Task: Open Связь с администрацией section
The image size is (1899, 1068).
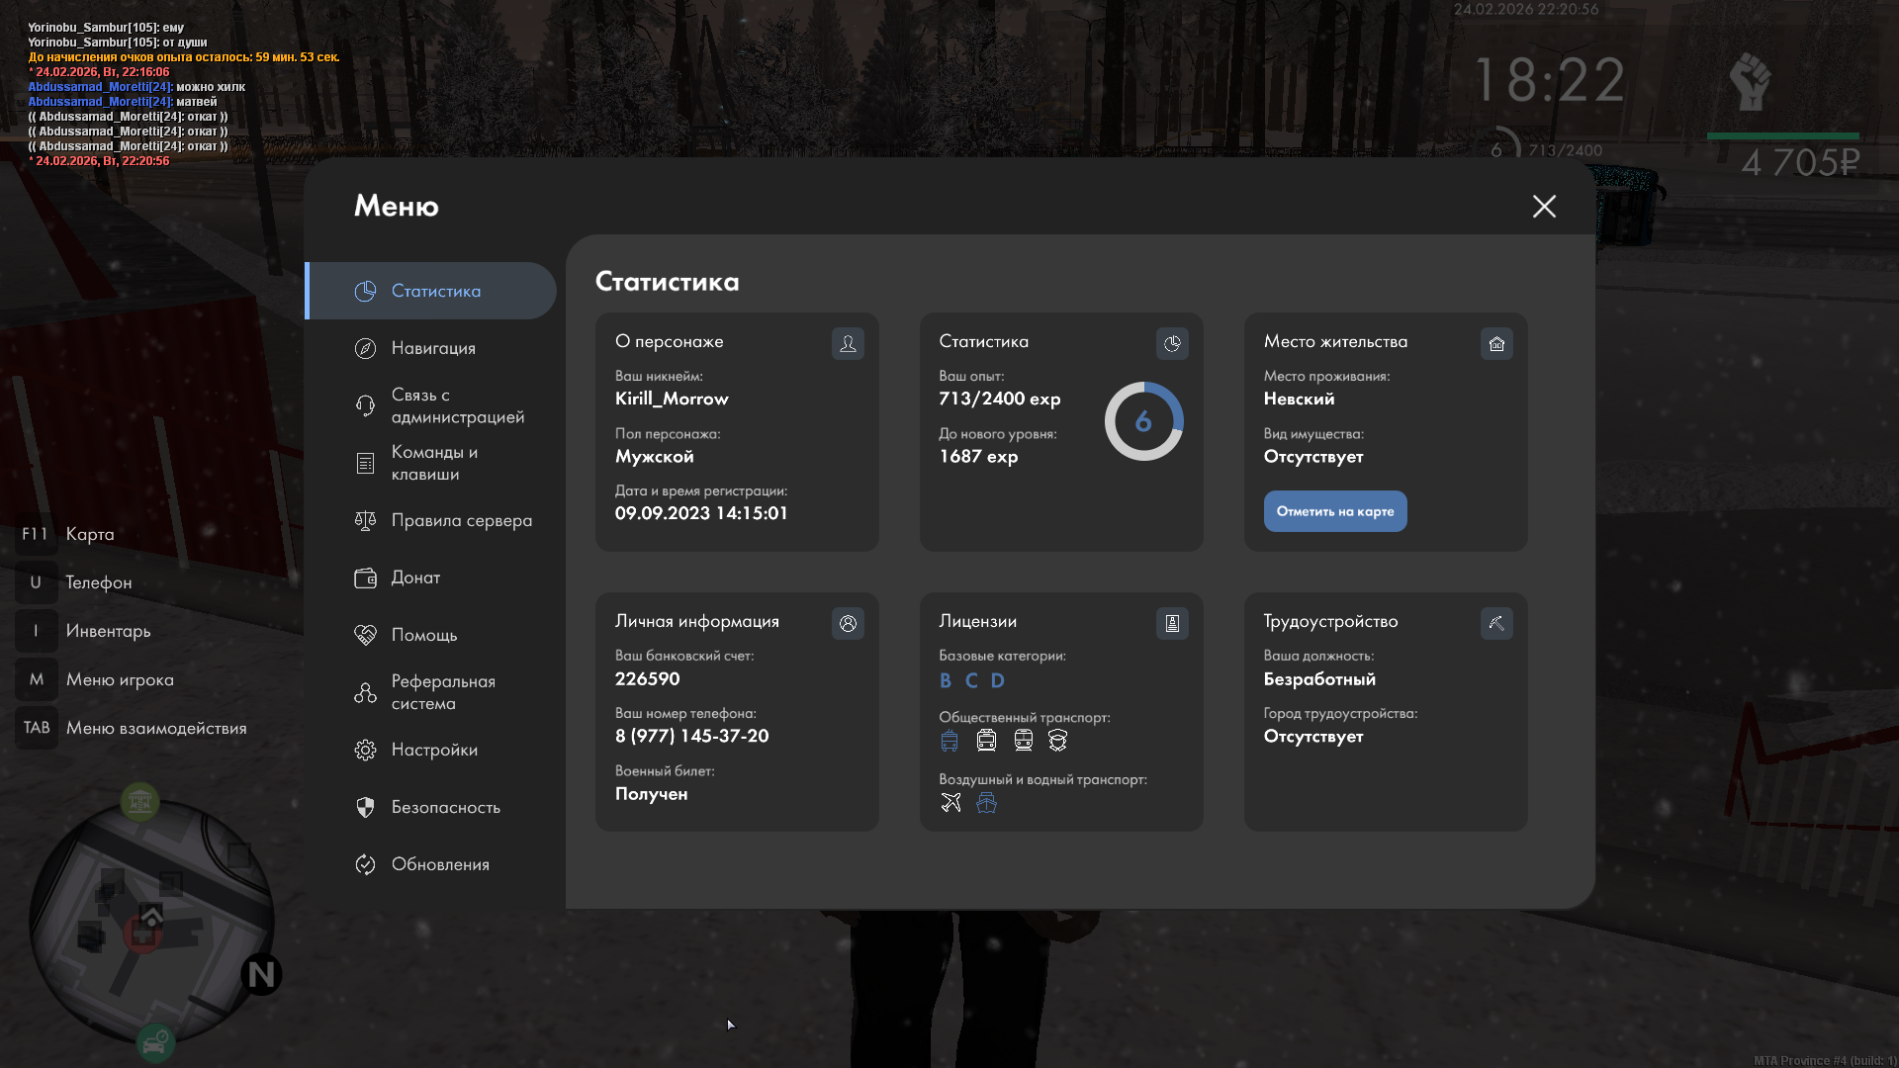Action: point(457,405)
